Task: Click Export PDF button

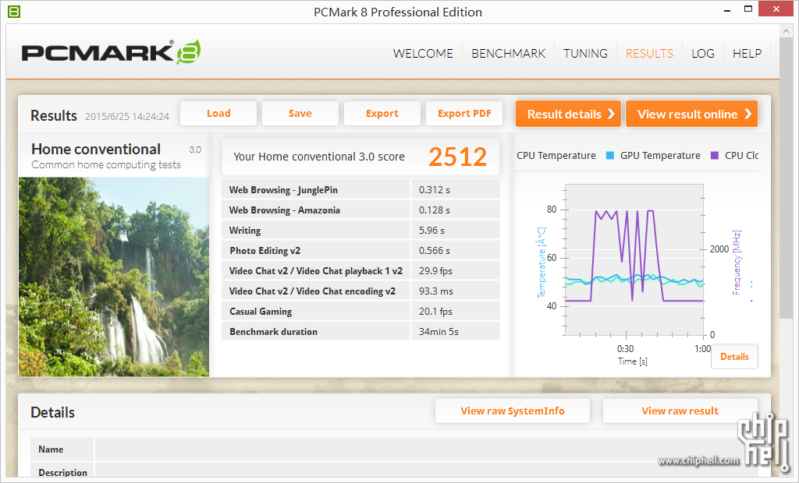Action: [464, 114]
